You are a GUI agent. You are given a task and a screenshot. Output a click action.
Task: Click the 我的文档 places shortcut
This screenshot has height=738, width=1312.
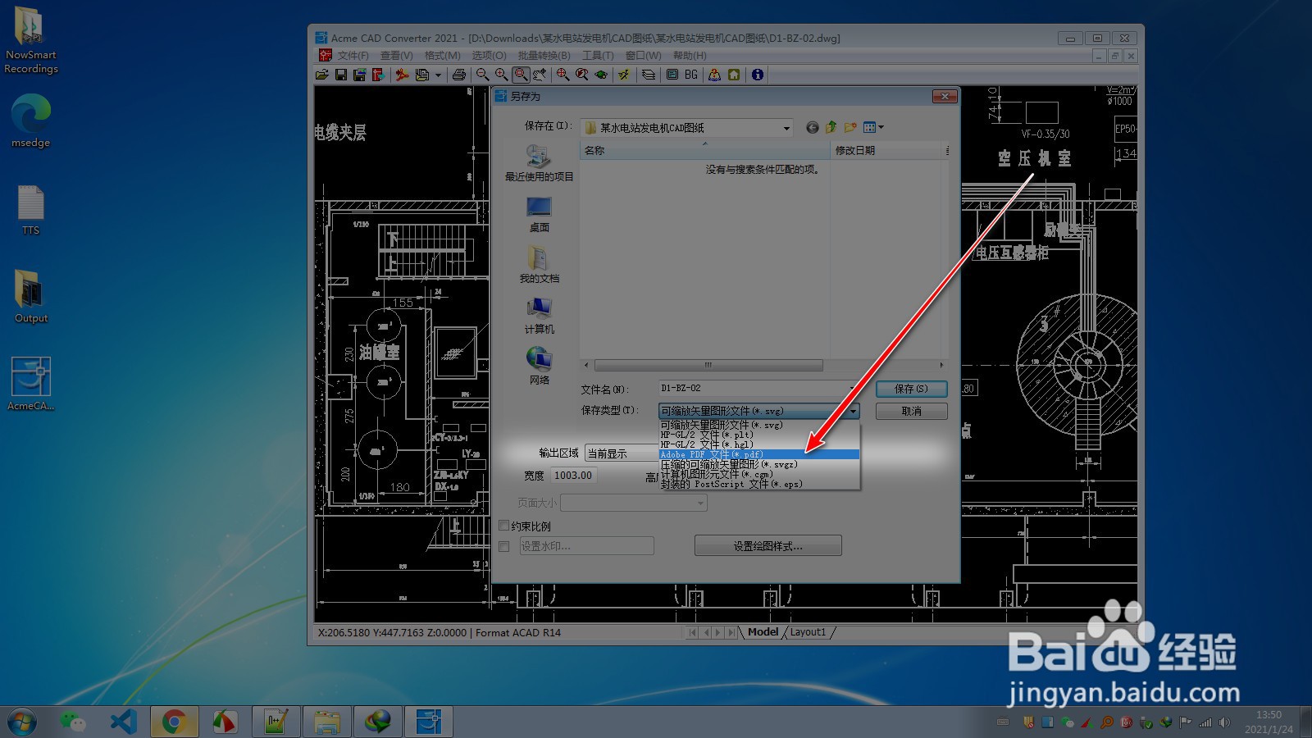[539, 265]
